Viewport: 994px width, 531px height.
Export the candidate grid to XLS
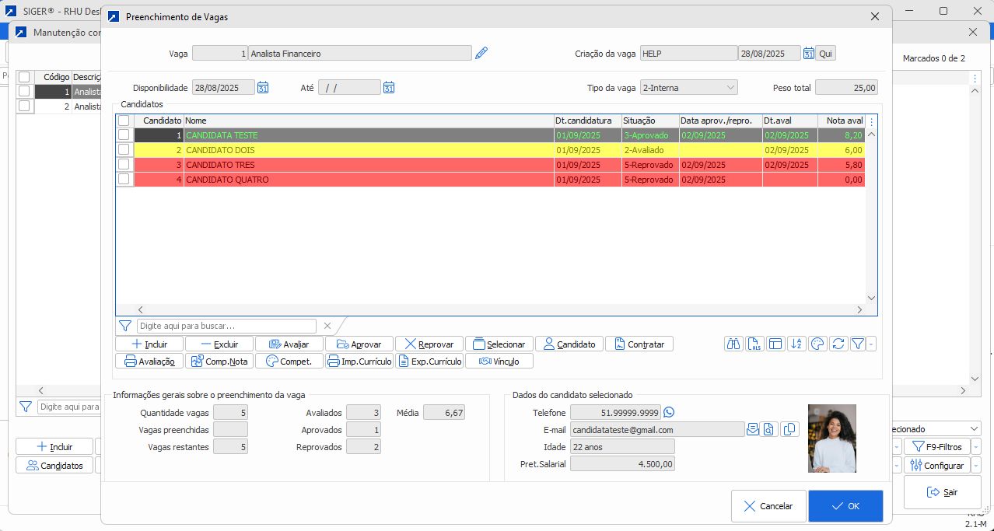coord(754,344)
